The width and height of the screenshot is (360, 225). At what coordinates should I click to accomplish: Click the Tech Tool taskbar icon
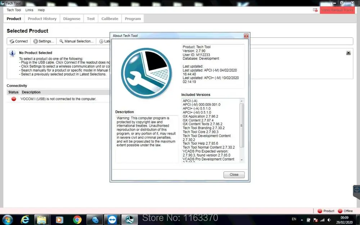pyautogui.click(x=130, y=220)
